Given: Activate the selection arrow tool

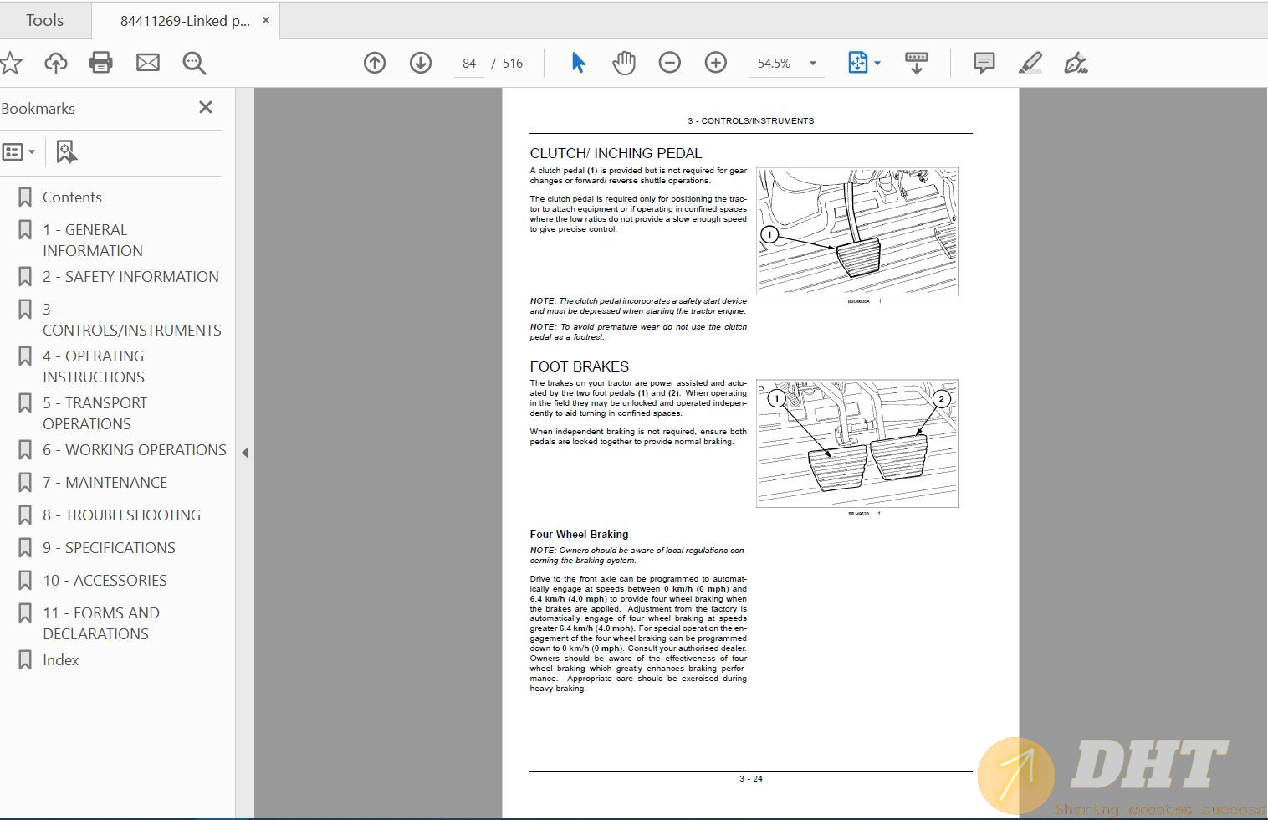Looking at the screenshot, I should click(578, 63).
